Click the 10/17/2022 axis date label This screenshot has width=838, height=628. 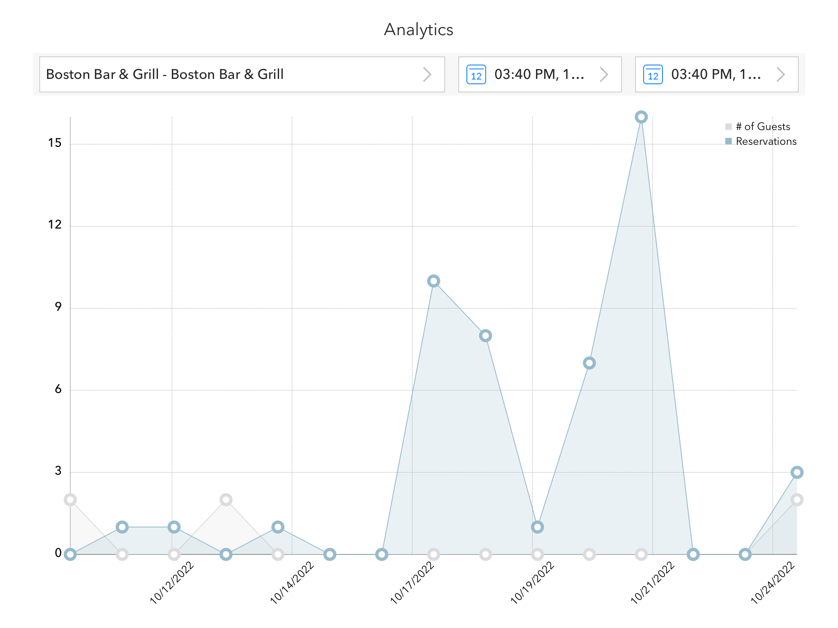(412, 583)
